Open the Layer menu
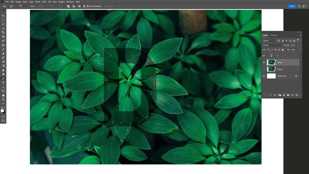Image resolution: width=309 pixels, height=174 pixels. tap(25, 2)
